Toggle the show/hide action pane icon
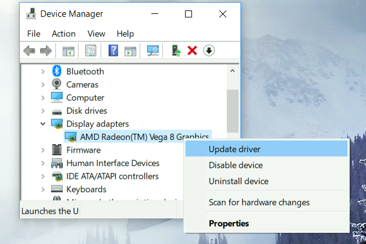This screenshot has height=244, width=366. point(130,51)
